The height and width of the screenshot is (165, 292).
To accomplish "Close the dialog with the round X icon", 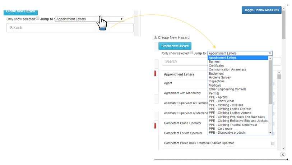I will (x=283, y=155).
